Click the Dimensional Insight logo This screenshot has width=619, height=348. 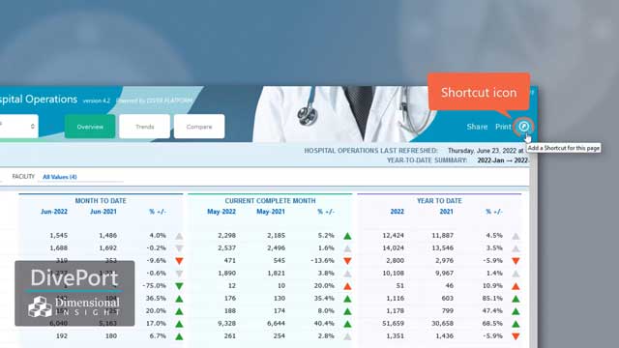click(x=74, y=306)
